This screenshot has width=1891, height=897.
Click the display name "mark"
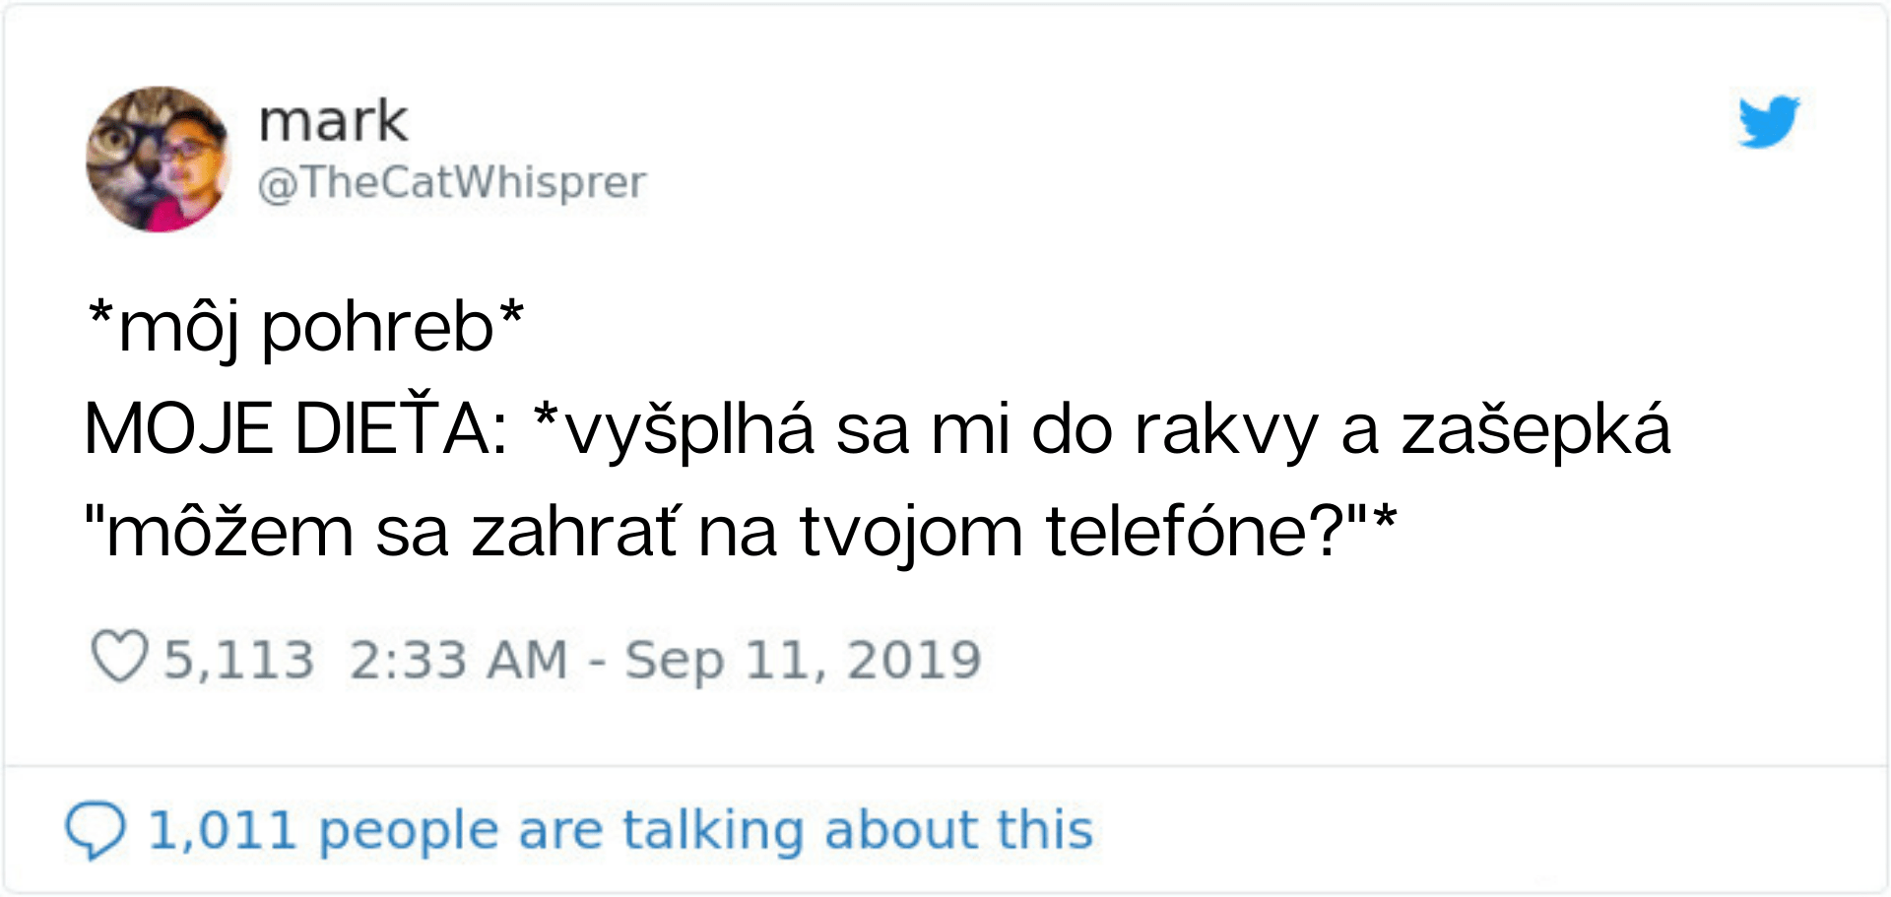pos(332,121)
